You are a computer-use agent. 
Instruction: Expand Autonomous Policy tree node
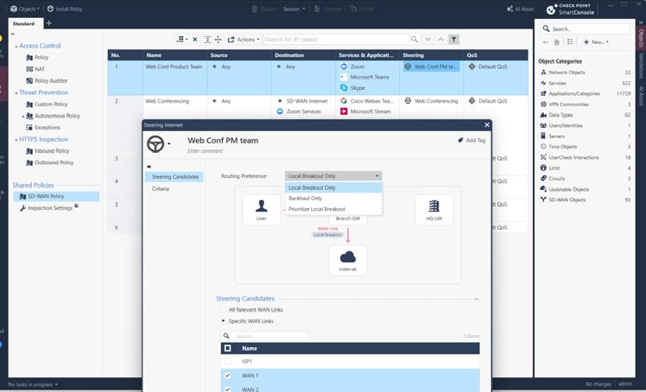coord(23,116)
